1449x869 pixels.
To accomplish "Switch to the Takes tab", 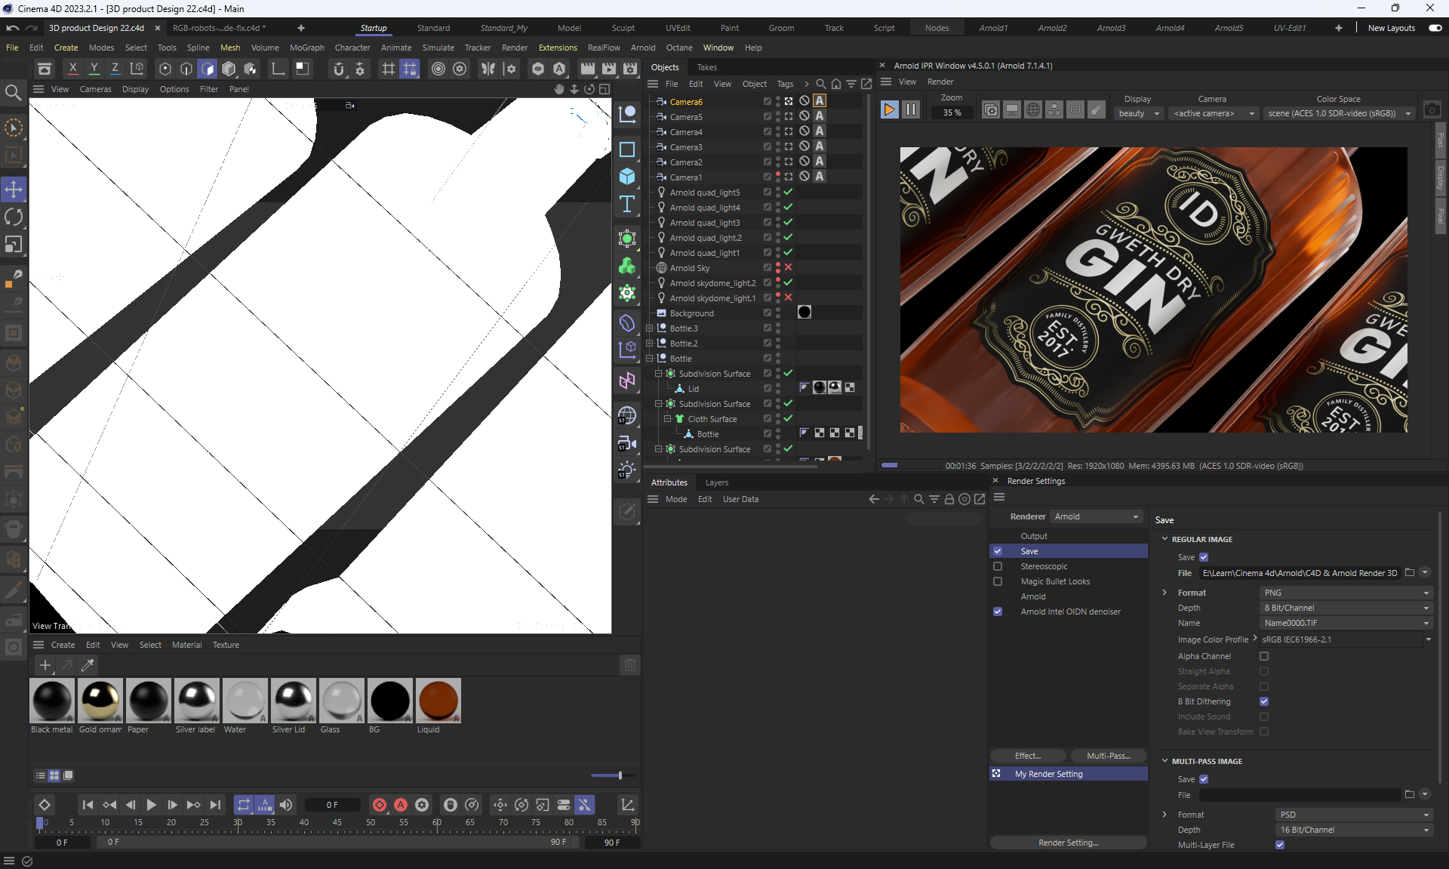I will (706, 67).
